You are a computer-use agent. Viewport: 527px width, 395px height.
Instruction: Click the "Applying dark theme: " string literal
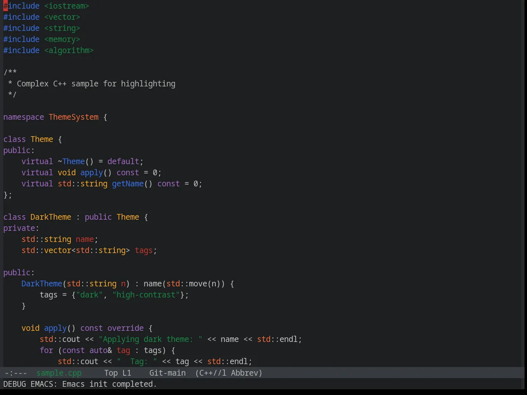(x=150, y=339)
